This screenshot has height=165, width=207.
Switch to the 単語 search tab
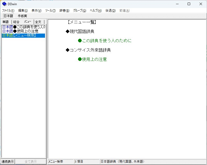[6, 22]
